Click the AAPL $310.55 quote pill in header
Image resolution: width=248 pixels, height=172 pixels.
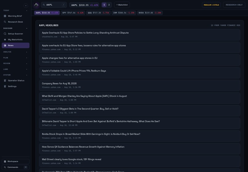point(84,5)
